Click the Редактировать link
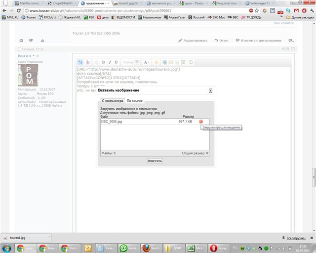 pyautogui.click(x=193, y=41)
